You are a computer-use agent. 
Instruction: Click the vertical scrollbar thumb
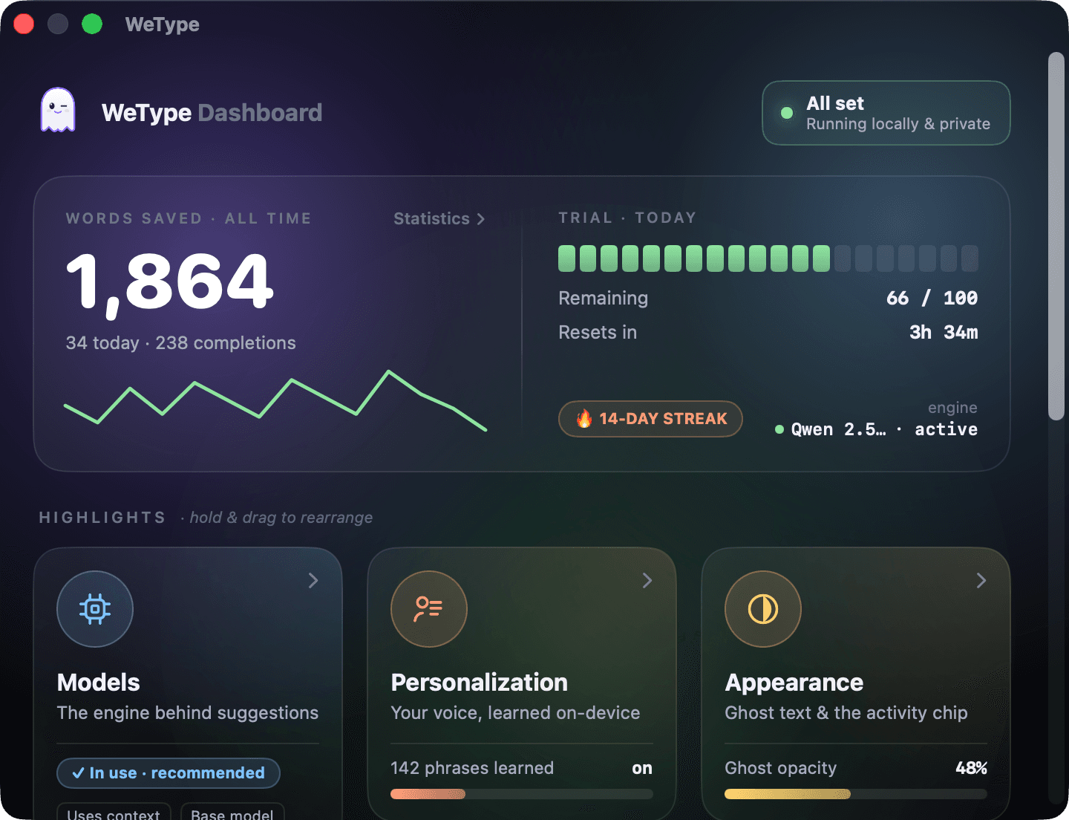tap(1056, 236)
